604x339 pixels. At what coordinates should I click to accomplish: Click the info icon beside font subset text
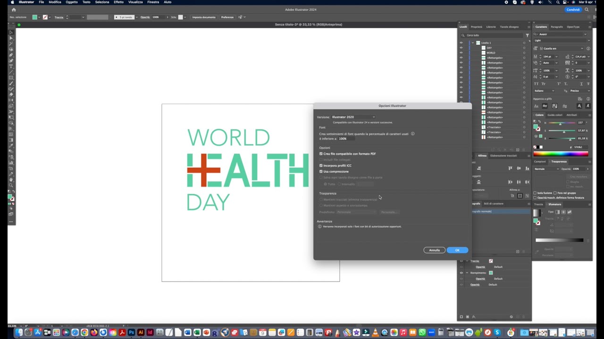click(412, 134)
